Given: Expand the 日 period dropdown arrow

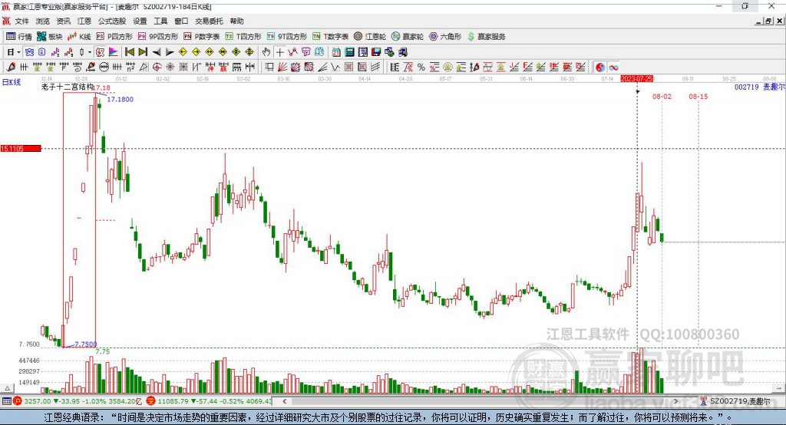Looking at the screenshot, I should 18,52.
